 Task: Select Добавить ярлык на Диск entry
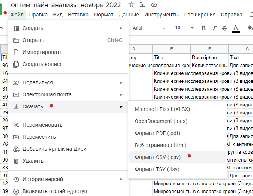(x=68, y=149)
